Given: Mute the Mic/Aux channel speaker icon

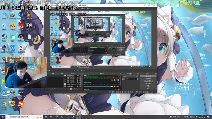Looking at the screenshot, I should tap(115, 80).
